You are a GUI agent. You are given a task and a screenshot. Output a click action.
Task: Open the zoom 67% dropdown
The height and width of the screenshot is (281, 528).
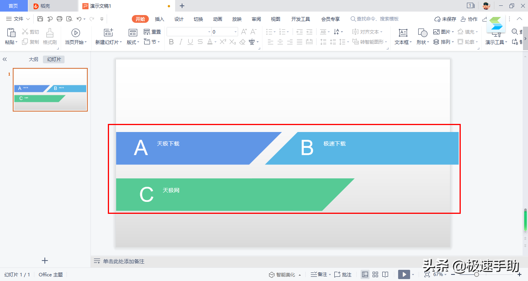pyautogui.click(x=446, y=275)
